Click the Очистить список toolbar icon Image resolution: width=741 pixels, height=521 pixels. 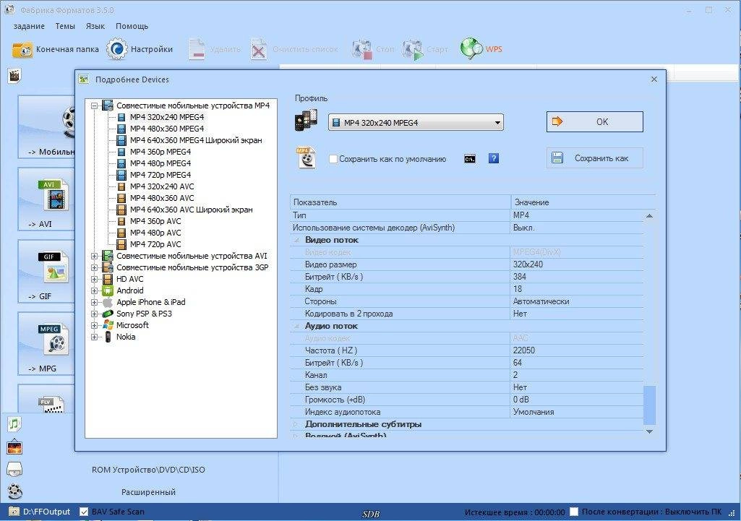point(259,48)
